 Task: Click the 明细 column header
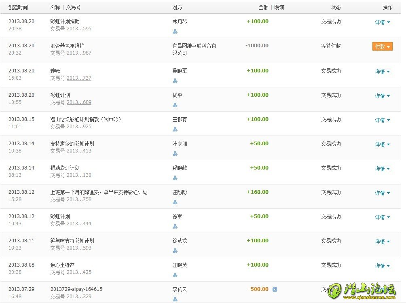tap(279, 7)
